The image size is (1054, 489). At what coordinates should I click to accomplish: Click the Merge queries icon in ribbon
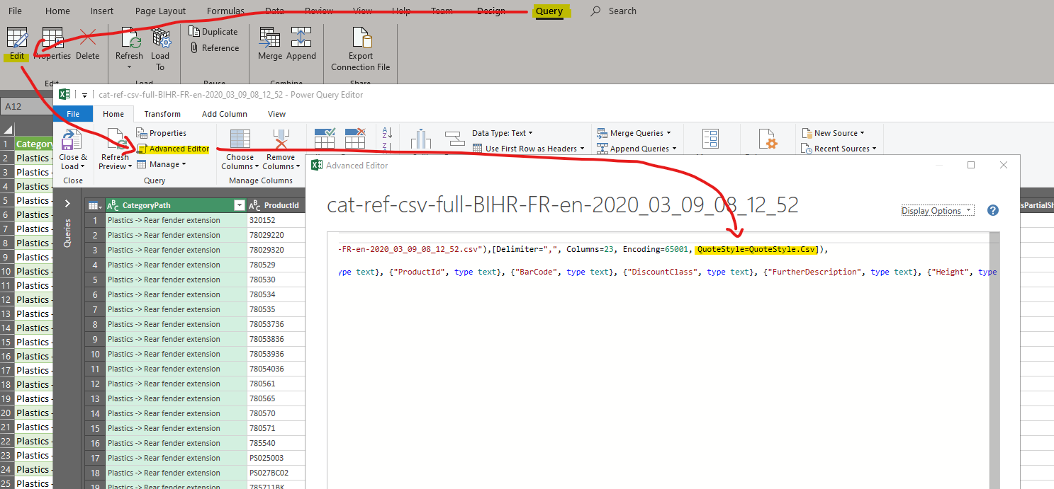click(x=270, y=39)
